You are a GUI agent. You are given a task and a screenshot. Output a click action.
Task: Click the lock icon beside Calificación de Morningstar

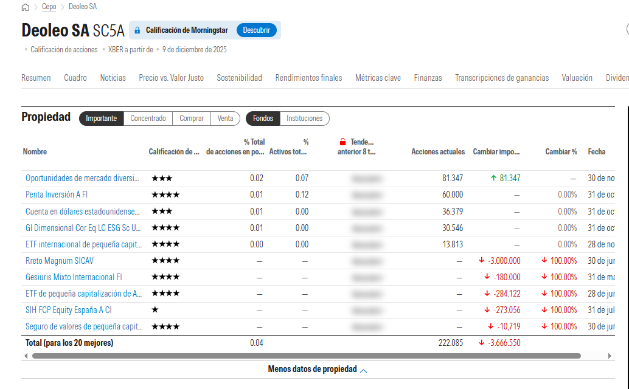(137, 30)
